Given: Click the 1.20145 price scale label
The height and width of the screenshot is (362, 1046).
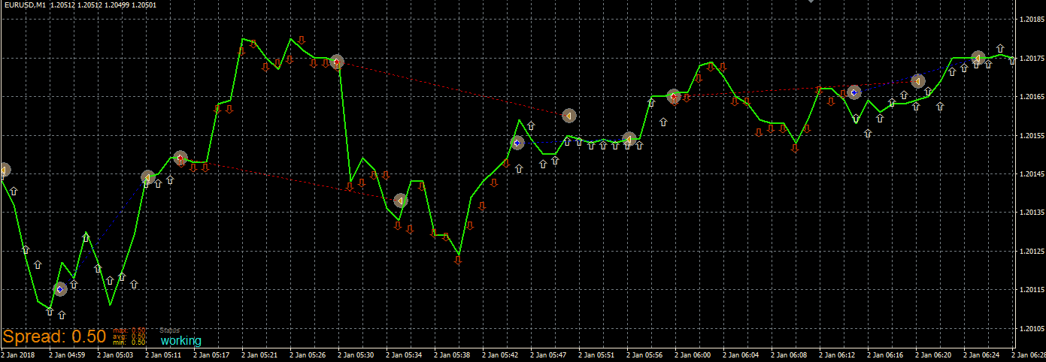Looking at the screenshot, I should click(1031, 174).
